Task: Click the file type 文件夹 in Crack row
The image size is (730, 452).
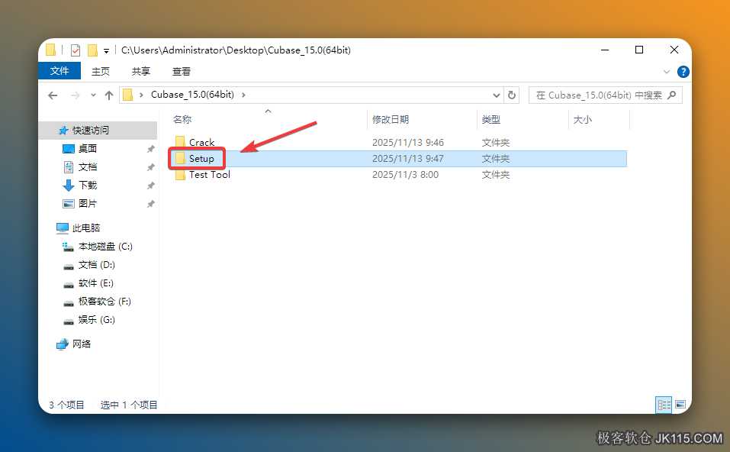Action: 495,142
